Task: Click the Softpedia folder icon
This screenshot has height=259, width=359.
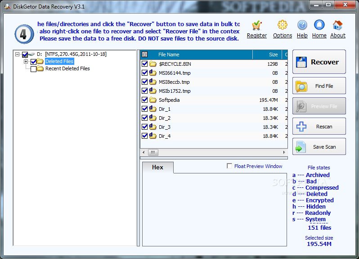Action: (x=153, y=100)
